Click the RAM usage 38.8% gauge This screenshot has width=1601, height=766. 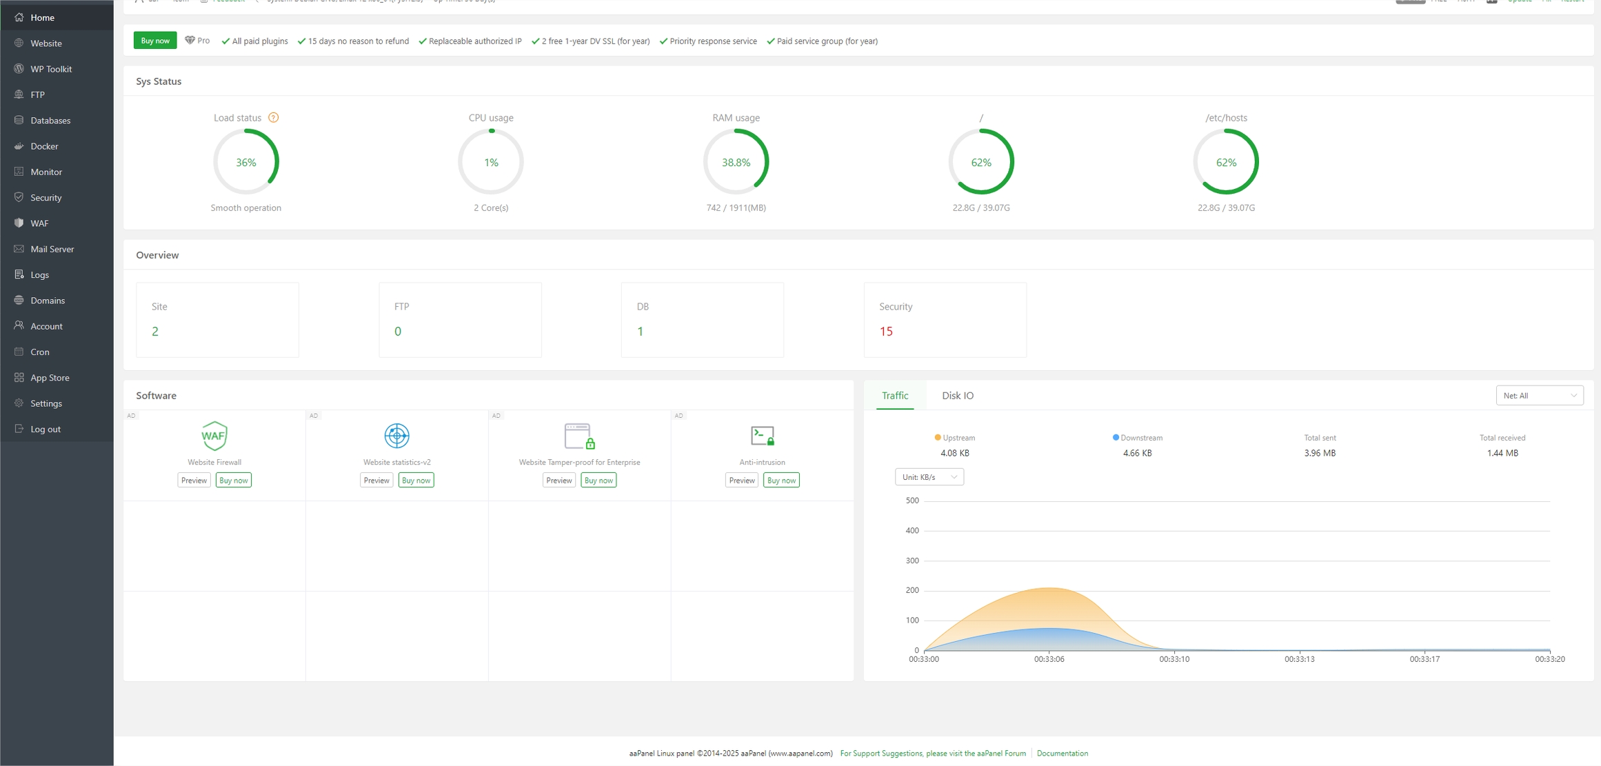tap(736, 162)
